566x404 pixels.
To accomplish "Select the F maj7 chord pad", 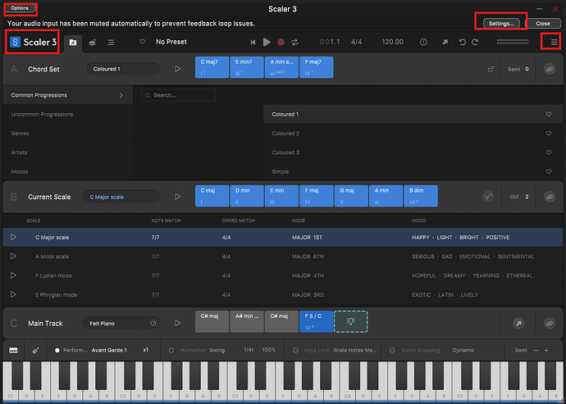I will (x=316, y=67).
